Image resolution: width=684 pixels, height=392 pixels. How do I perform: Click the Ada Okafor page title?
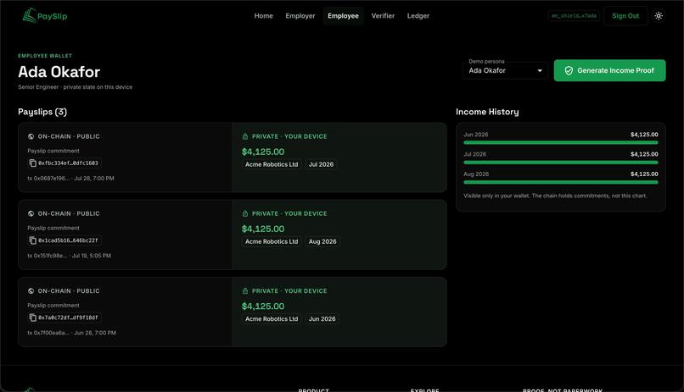(59, 72)
